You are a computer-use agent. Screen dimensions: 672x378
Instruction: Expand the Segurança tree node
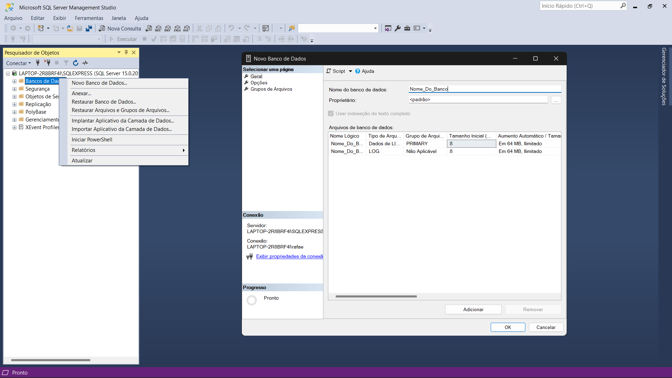[14, 89]
